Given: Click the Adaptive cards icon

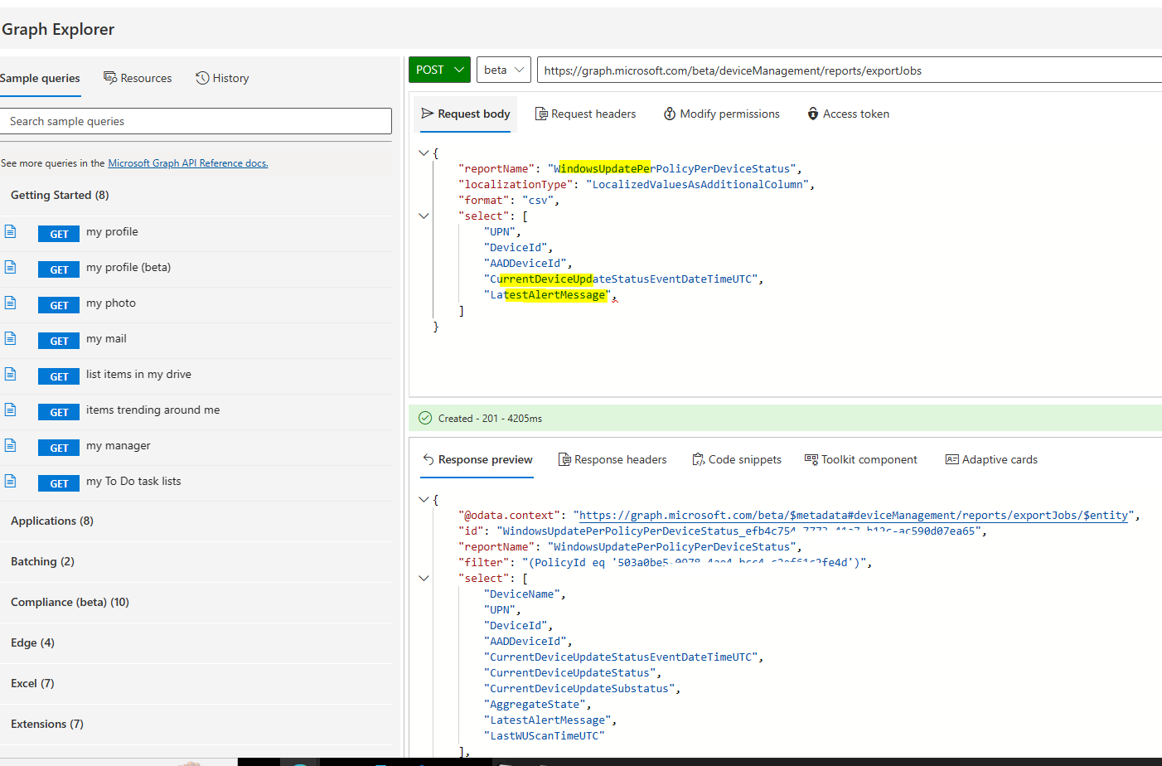Looking at the screenshot, I should (952, 459).
